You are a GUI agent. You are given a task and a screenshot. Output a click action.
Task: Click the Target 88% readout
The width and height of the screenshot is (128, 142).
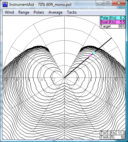(113, 26)
